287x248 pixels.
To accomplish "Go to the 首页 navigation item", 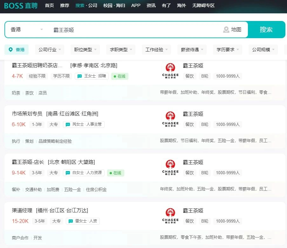I will click(x=49, y=5).
